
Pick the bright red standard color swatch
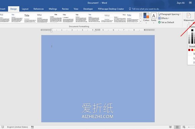pyautogui.click(x=192, y=50)
